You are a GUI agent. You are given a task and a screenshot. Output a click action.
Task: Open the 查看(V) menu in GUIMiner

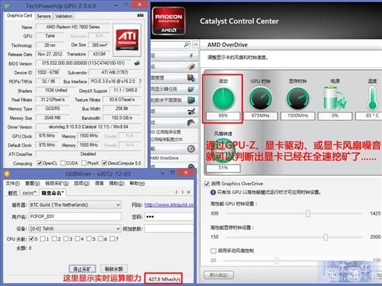33,183
